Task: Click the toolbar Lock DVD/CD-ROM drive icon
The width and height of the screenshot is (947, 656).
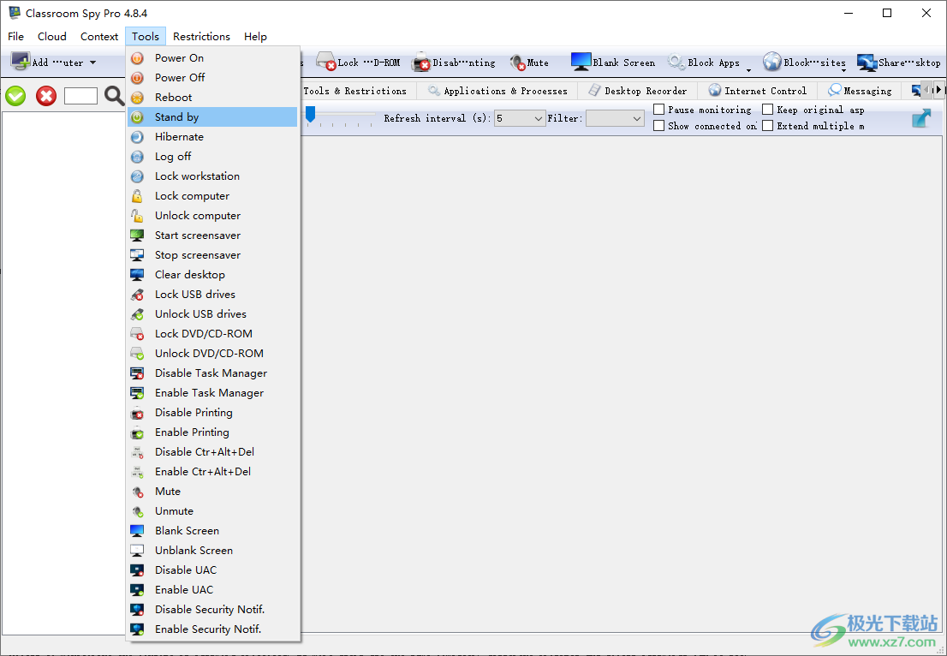Action: point(326,62)
